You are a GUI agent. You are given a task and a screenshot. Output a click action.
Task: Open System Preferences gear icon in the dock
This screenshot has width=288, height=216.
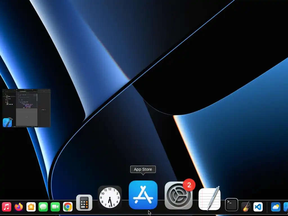pos(179,195)
